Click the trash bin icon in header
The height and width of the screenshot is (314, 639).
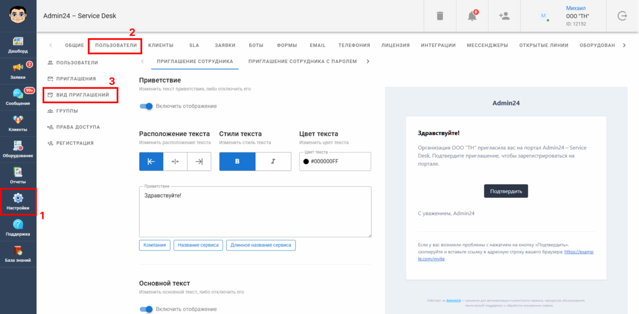pos(440,16)
